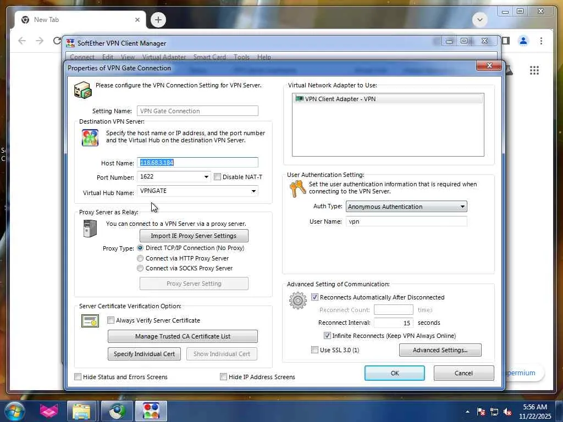This screenshot has width=563, height=422.
Task: Open the Chrome profile avatar icon
Action: 523,41
